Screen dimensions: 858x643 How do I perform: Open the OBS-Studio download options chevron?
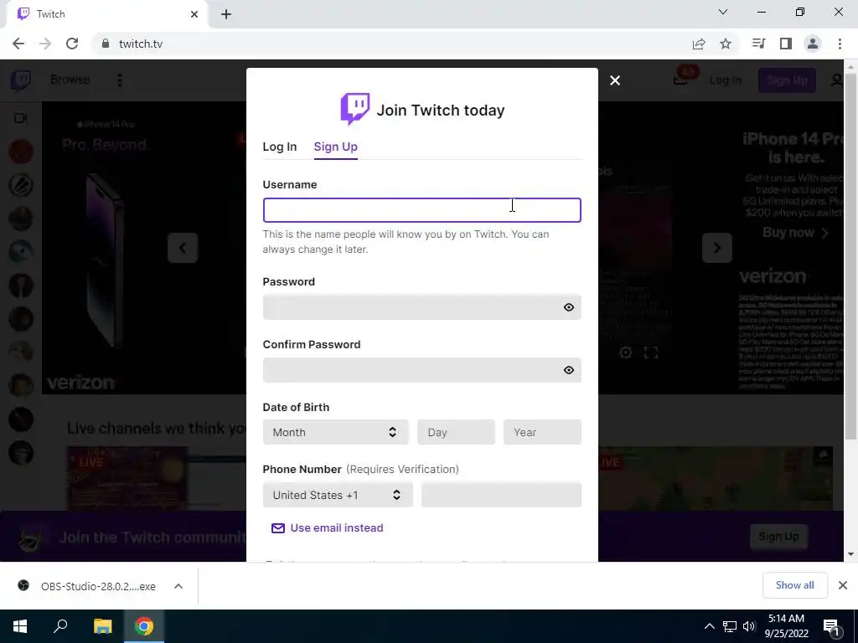[x=178, y=586]
